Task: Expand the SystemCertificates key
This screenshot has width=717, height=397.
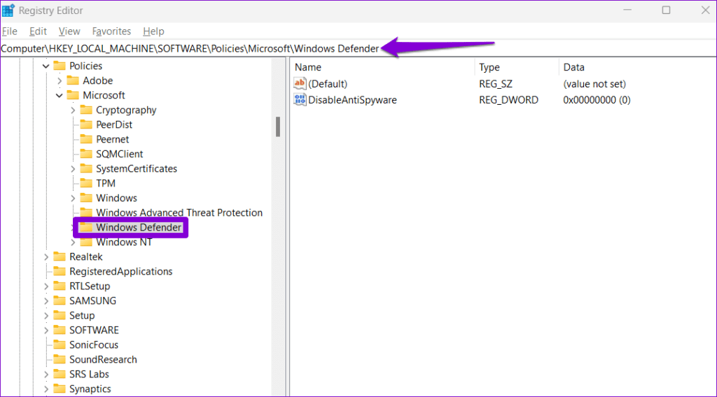Action: [73, 169]
